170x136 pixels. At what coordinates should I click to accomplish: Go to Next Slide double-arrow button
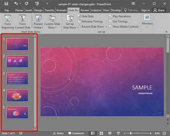point(168,124)
